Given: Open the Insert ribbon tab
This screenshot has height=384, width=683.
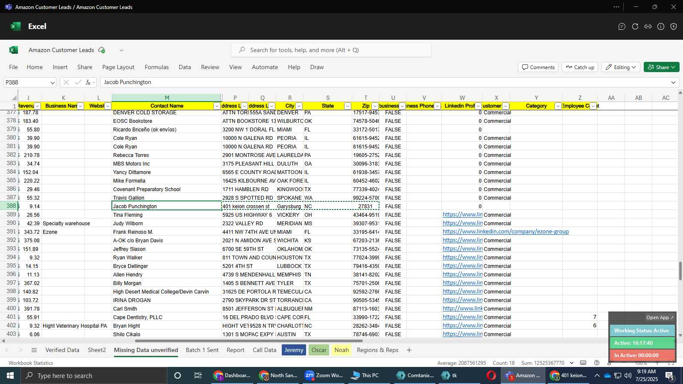Looking at the screenshot, I should click(60, 67).
